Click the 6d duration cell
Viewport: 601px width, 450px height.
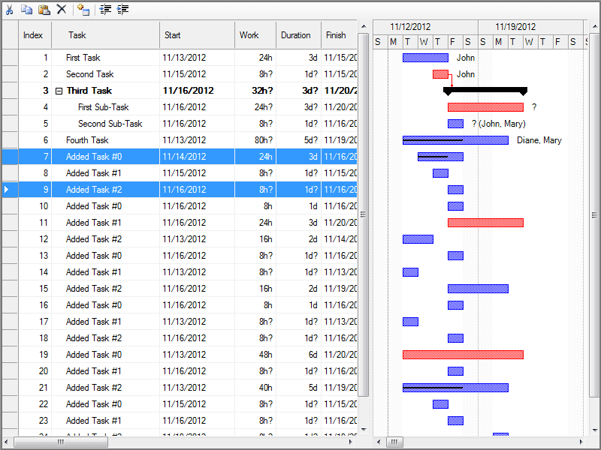coord(298,355)
